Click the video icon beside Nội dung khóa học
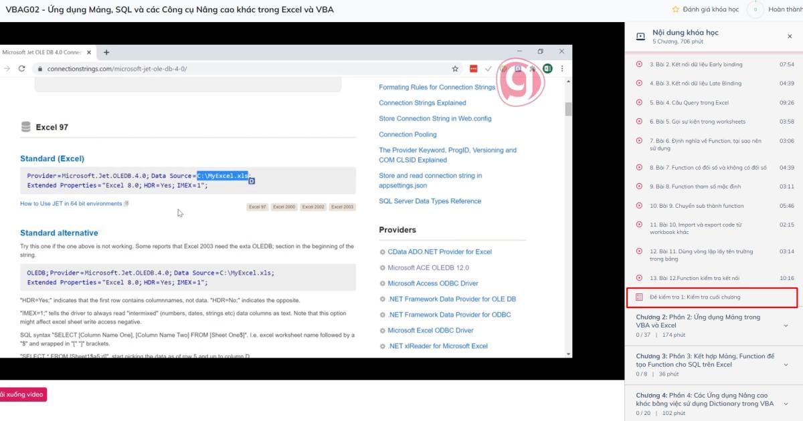The height and width of the screenshot is (421, 803). [x=640, y=37]
